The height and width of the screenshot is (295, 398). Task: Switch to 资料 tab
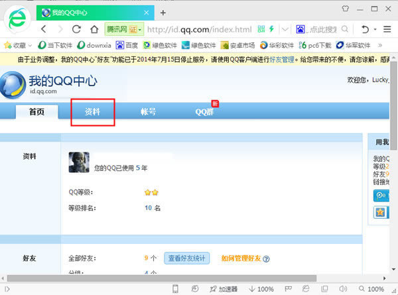click(92, 111)
